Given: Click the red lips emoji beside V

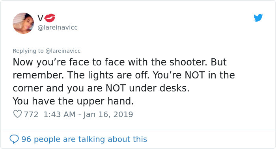Looking at the screenshot, I should (50, 18).
